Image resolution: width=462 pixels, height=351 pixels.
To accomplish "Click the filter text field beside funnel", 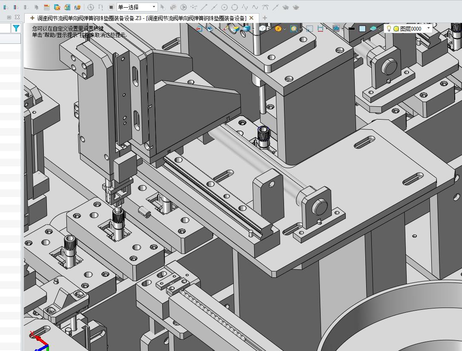I will [x=5, y=28].
